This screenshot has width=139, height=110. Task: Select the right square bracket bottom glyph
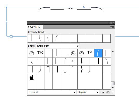click(65, 70)
